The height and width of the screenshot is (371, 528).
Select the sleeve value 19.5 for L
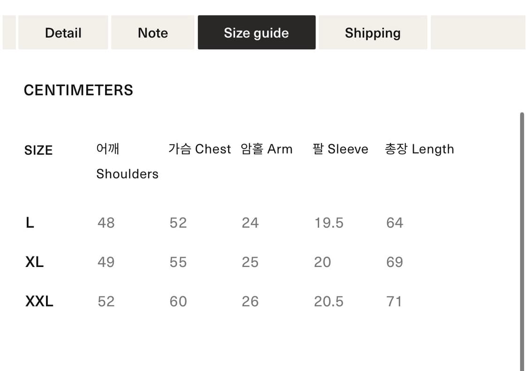point(329,223)
